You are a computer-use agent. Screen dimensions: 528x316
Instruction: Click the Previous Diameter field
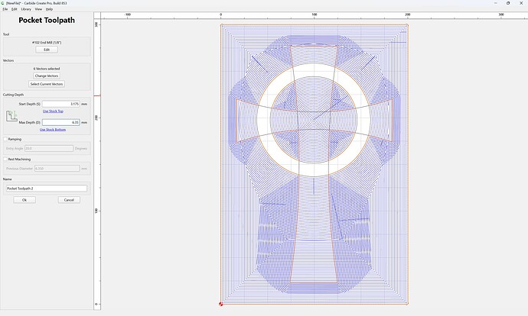tap(57, 169)
